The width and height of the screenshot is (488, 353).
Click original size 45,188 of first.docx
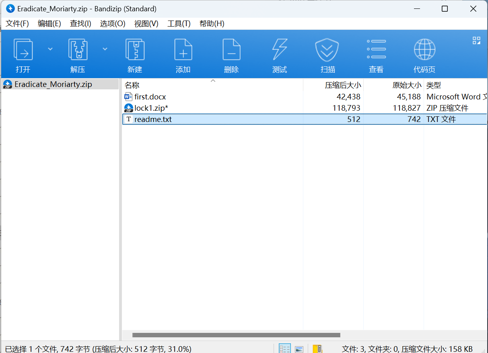point(409,97)
